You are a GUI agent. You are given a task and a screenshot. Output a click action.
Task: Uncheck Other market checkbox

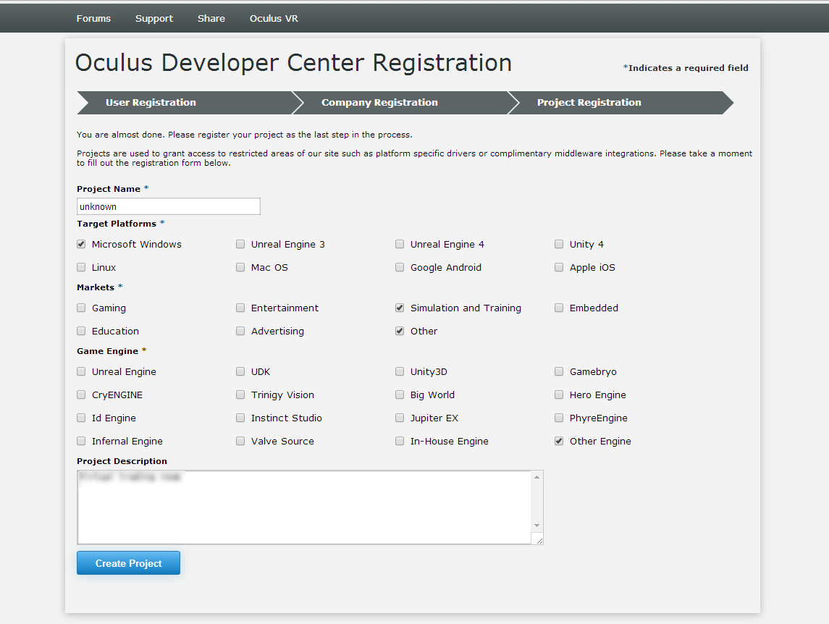(400, 331)
